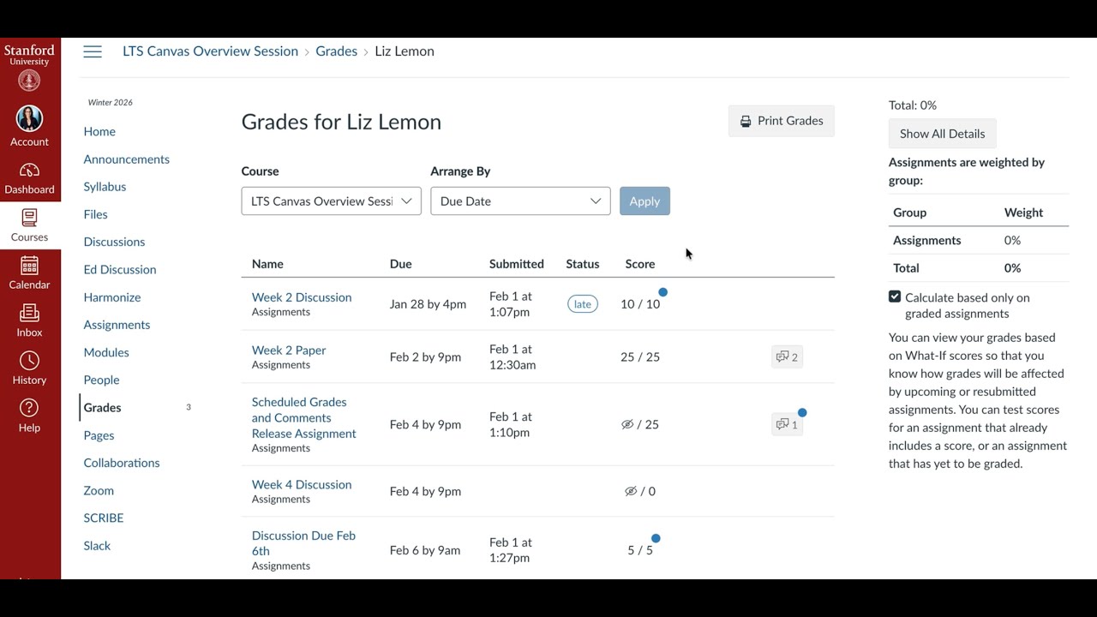Click the Grades for Liz Lemon heading
This screenshot has width=1097, height=617.
(341, 122)
